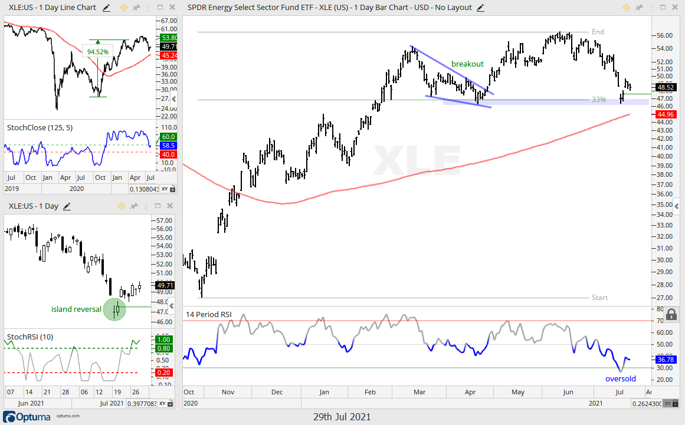Click the 0.130804 scale value field

coord(144,189)
